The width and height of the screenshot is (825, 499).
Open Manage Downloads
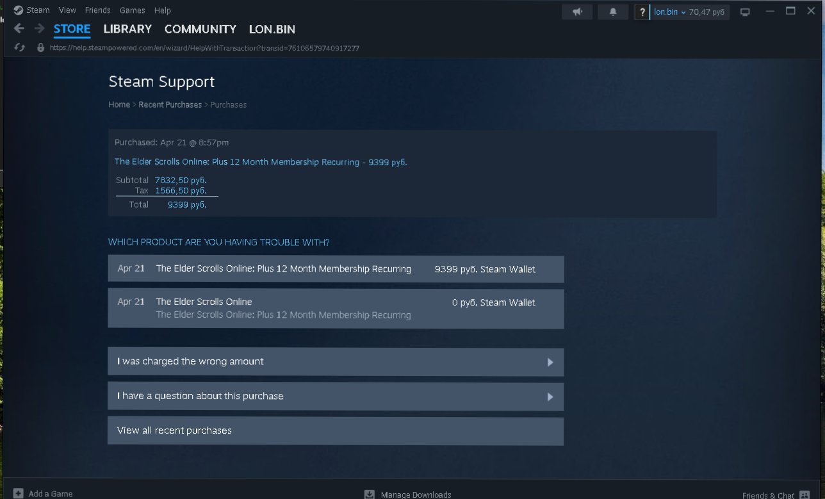tap(416, 495)
